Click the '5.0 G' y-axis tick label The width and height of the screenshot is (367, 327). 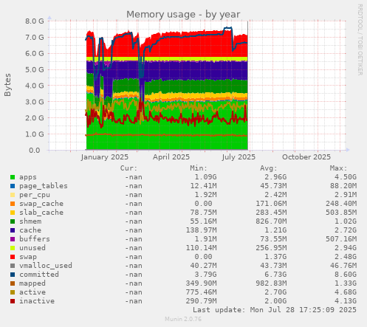[x=35, y=69]
